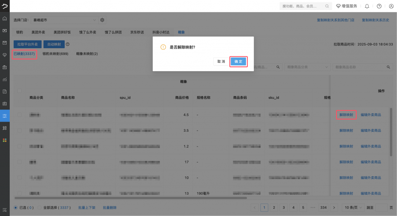Click the help icon beside 自动映射
397x216 pixels.
pyautogui.click(x=68, y=45)
